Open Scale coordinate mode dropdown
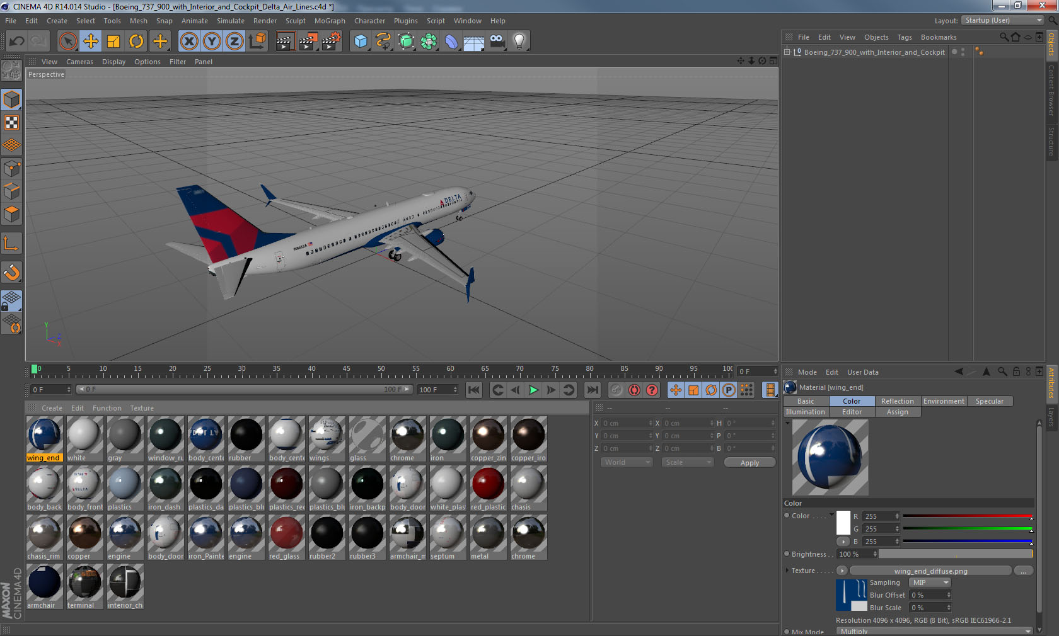 pyautogui.click(x=687, y=462)
